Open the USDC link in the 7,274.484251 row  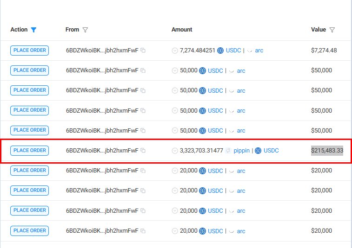pyautogui.click(x=233, y=51)
